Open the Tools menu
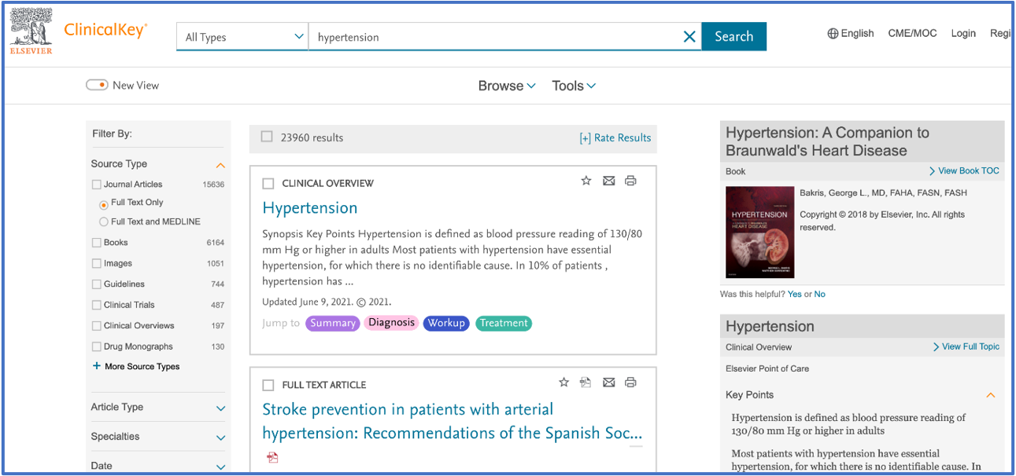 (574, 86)
